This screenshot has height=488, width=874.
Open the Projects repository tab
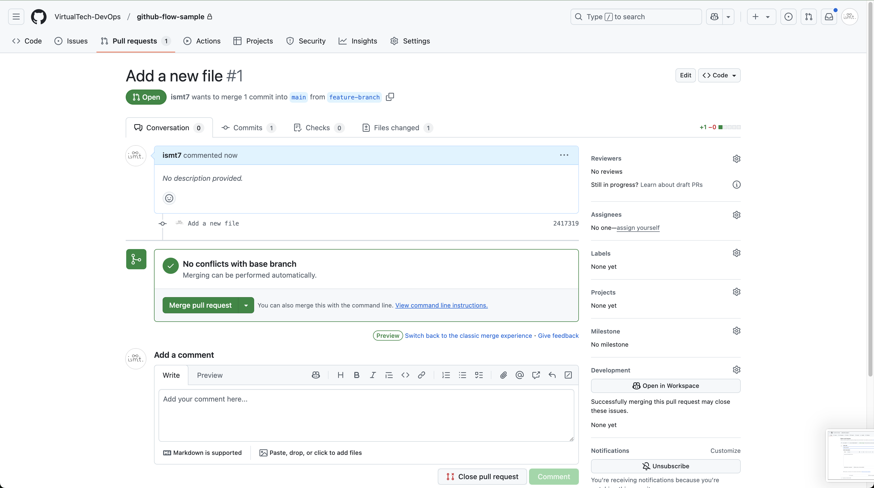click(253, 41)
